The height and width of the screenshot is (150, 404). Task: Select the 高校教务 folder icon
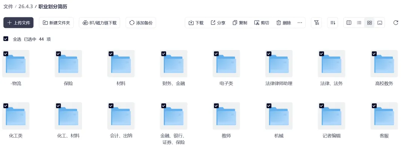pyautogui.click(x=384, y=64)
